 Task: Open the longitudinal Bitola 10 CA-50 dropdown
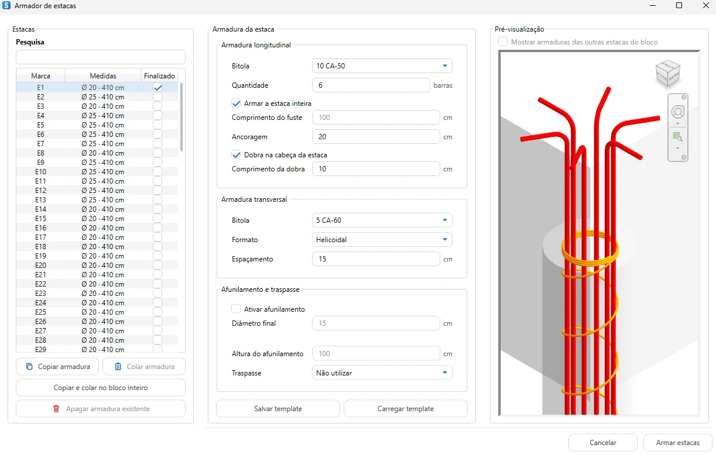coord(382,66)
